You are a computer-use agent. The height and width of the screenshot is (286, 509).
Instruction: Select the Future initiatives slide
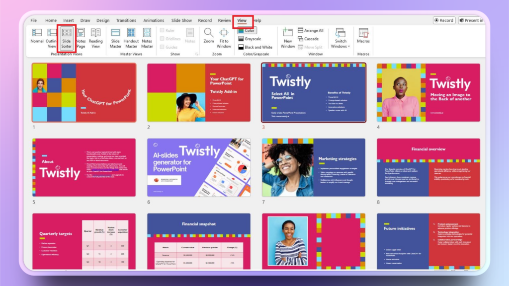point(428,241)
